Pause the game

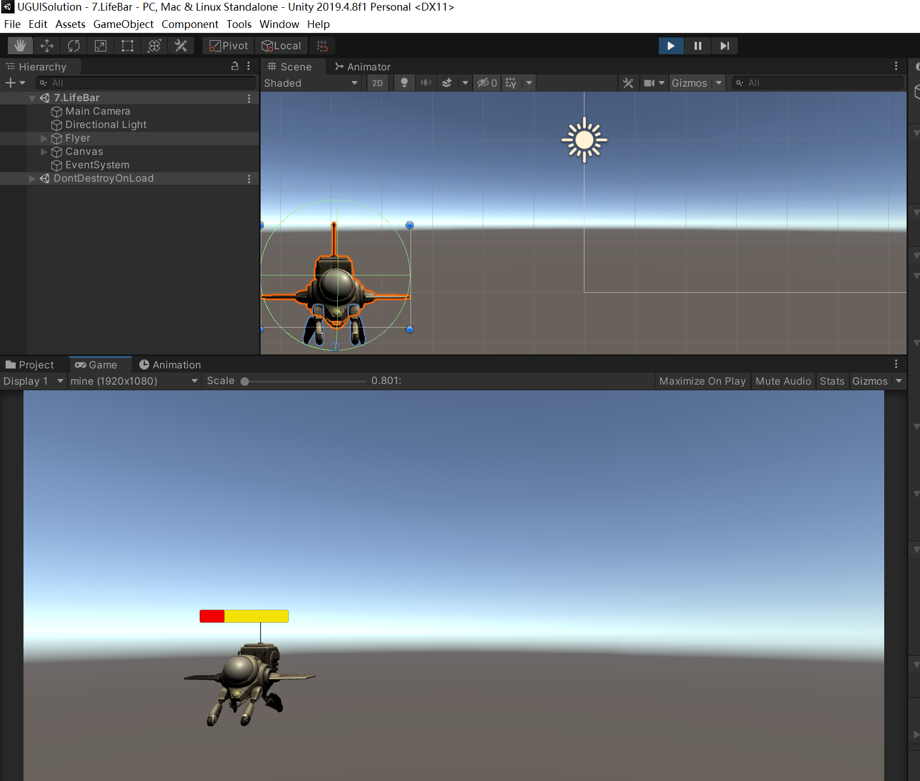pos(698,46)
